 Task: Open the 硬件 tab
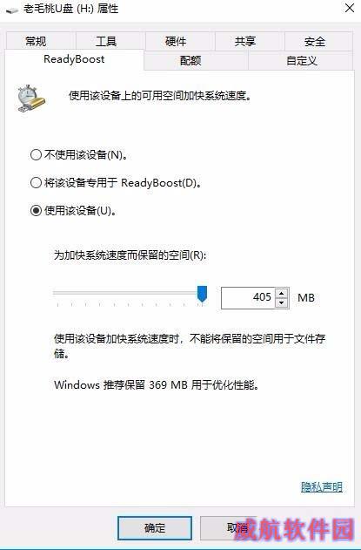(176, 41)
